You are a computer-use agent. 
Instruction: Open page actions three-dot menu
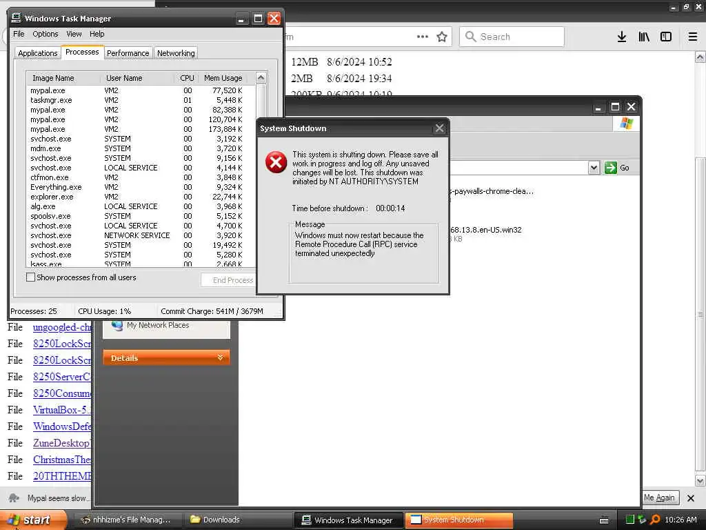(x=423, y=37)
